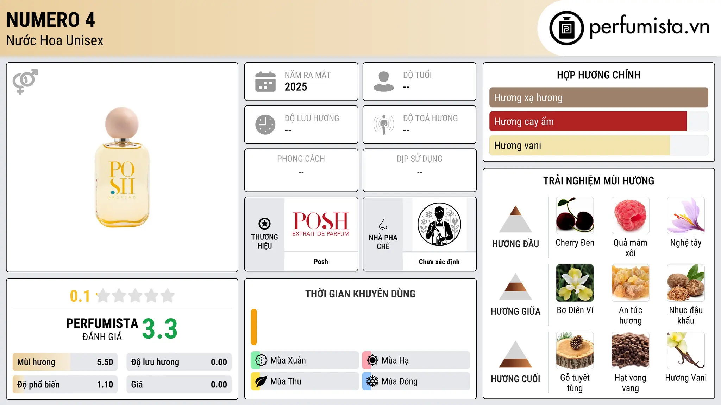Viewport: 721px width, 405px height.
Task: Click the 0.1 user rating number
Action: click(x=80, y=296)
